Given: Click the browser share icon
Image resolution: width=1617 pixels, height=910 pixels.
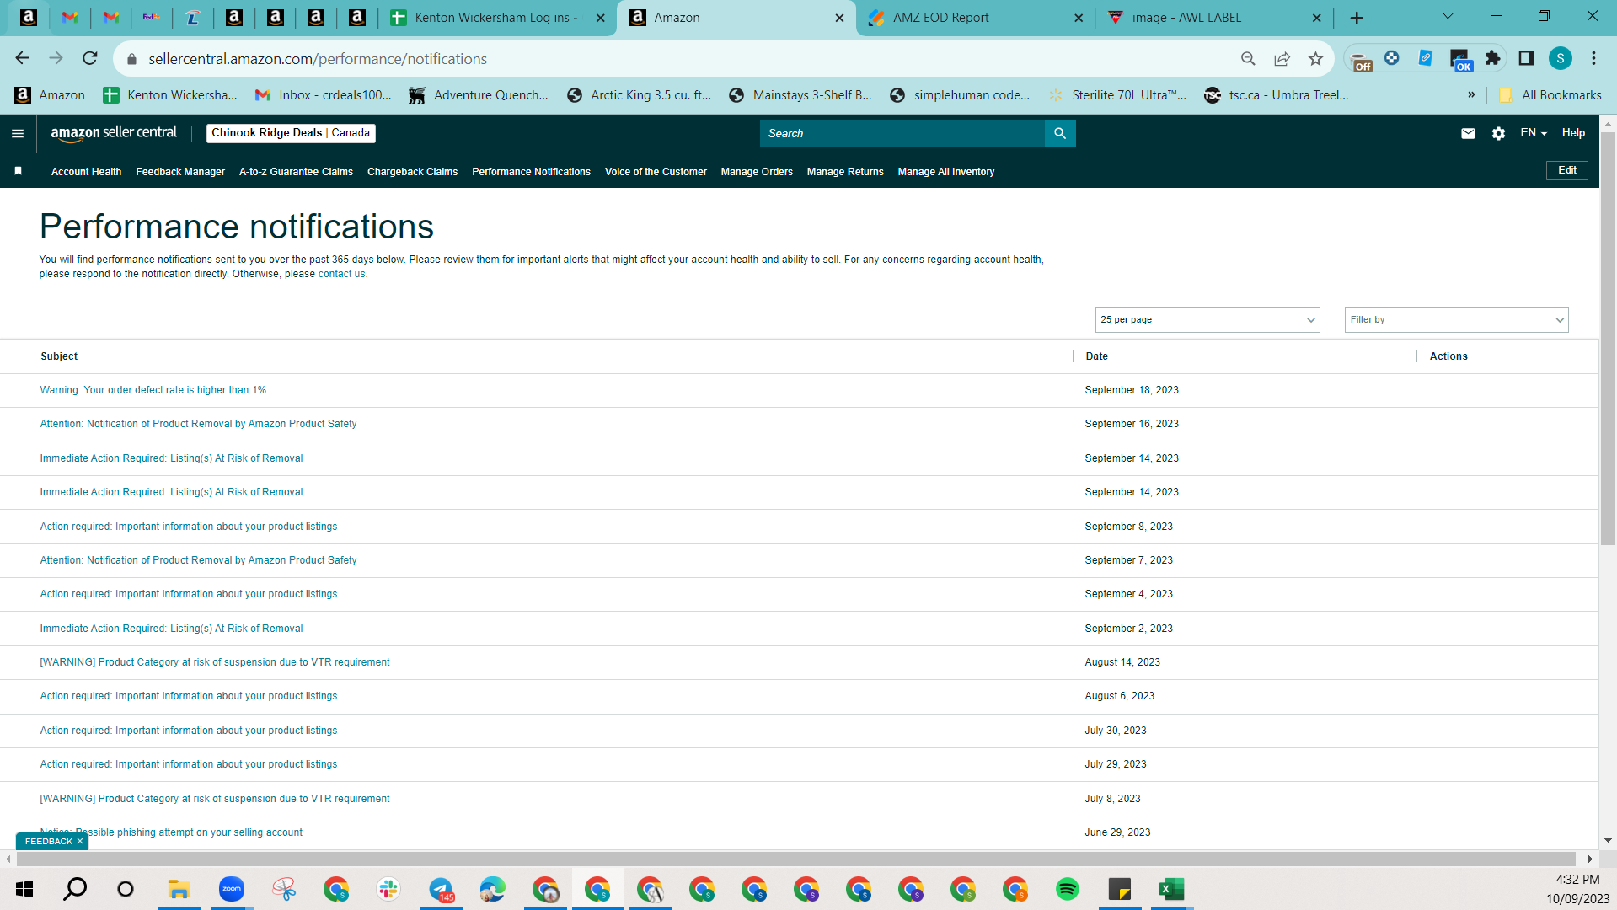Looking at the screenshot, I should click(x=1282, y=58).
